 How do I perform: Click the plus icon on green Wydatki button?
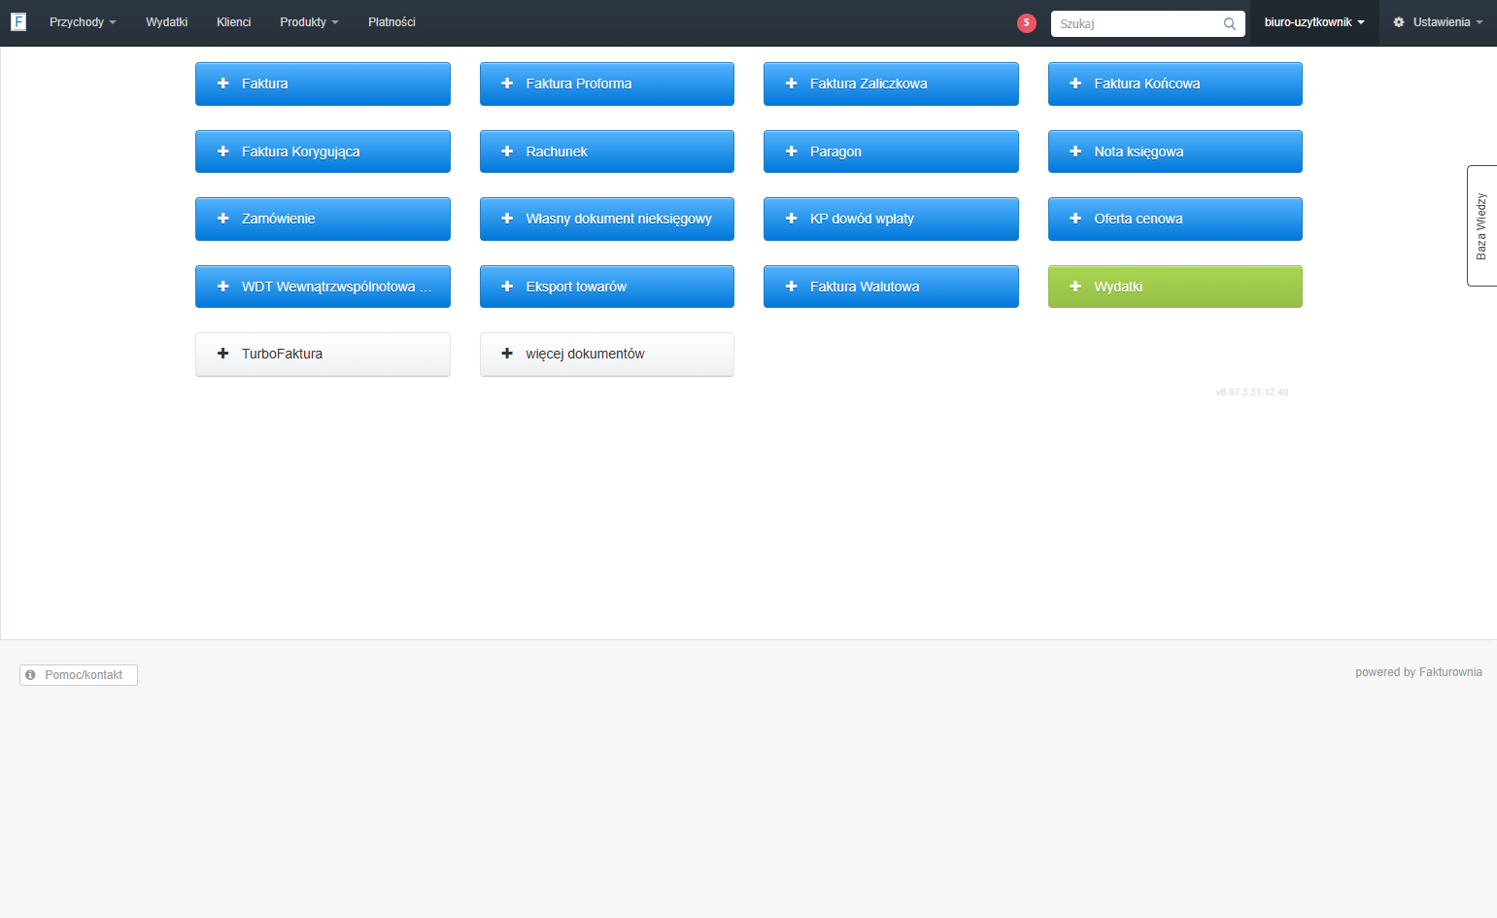coord(1075,287)
